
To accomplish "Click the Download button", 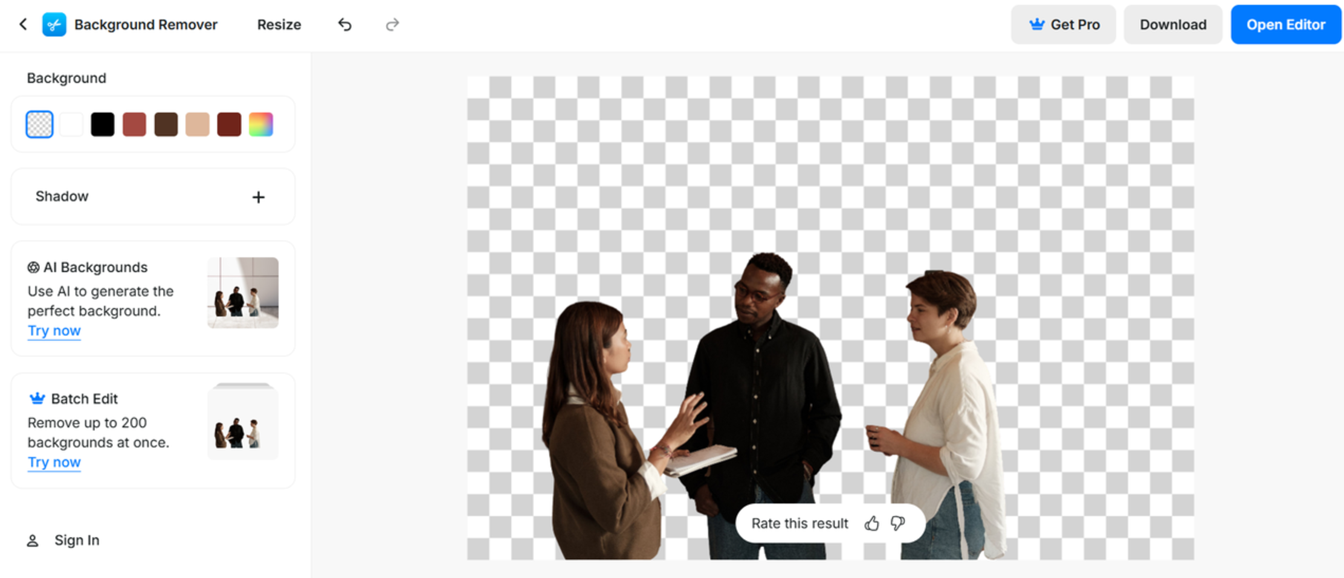I will (1172, 24).
